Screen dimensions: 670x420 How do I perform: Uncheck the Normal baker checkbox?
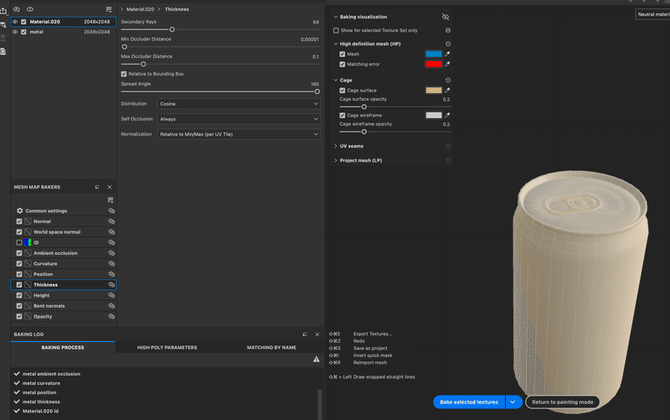pyautogui.click(x=19, y=221)
